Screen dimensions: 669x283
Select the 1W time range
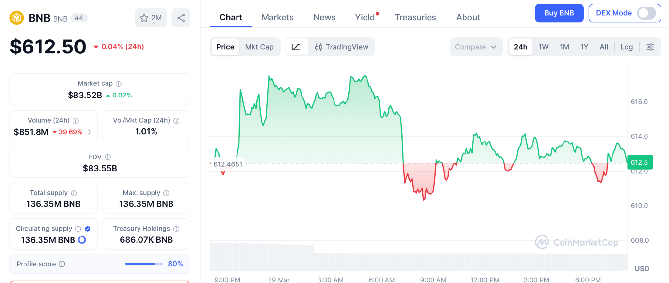(x=543, y=47)
